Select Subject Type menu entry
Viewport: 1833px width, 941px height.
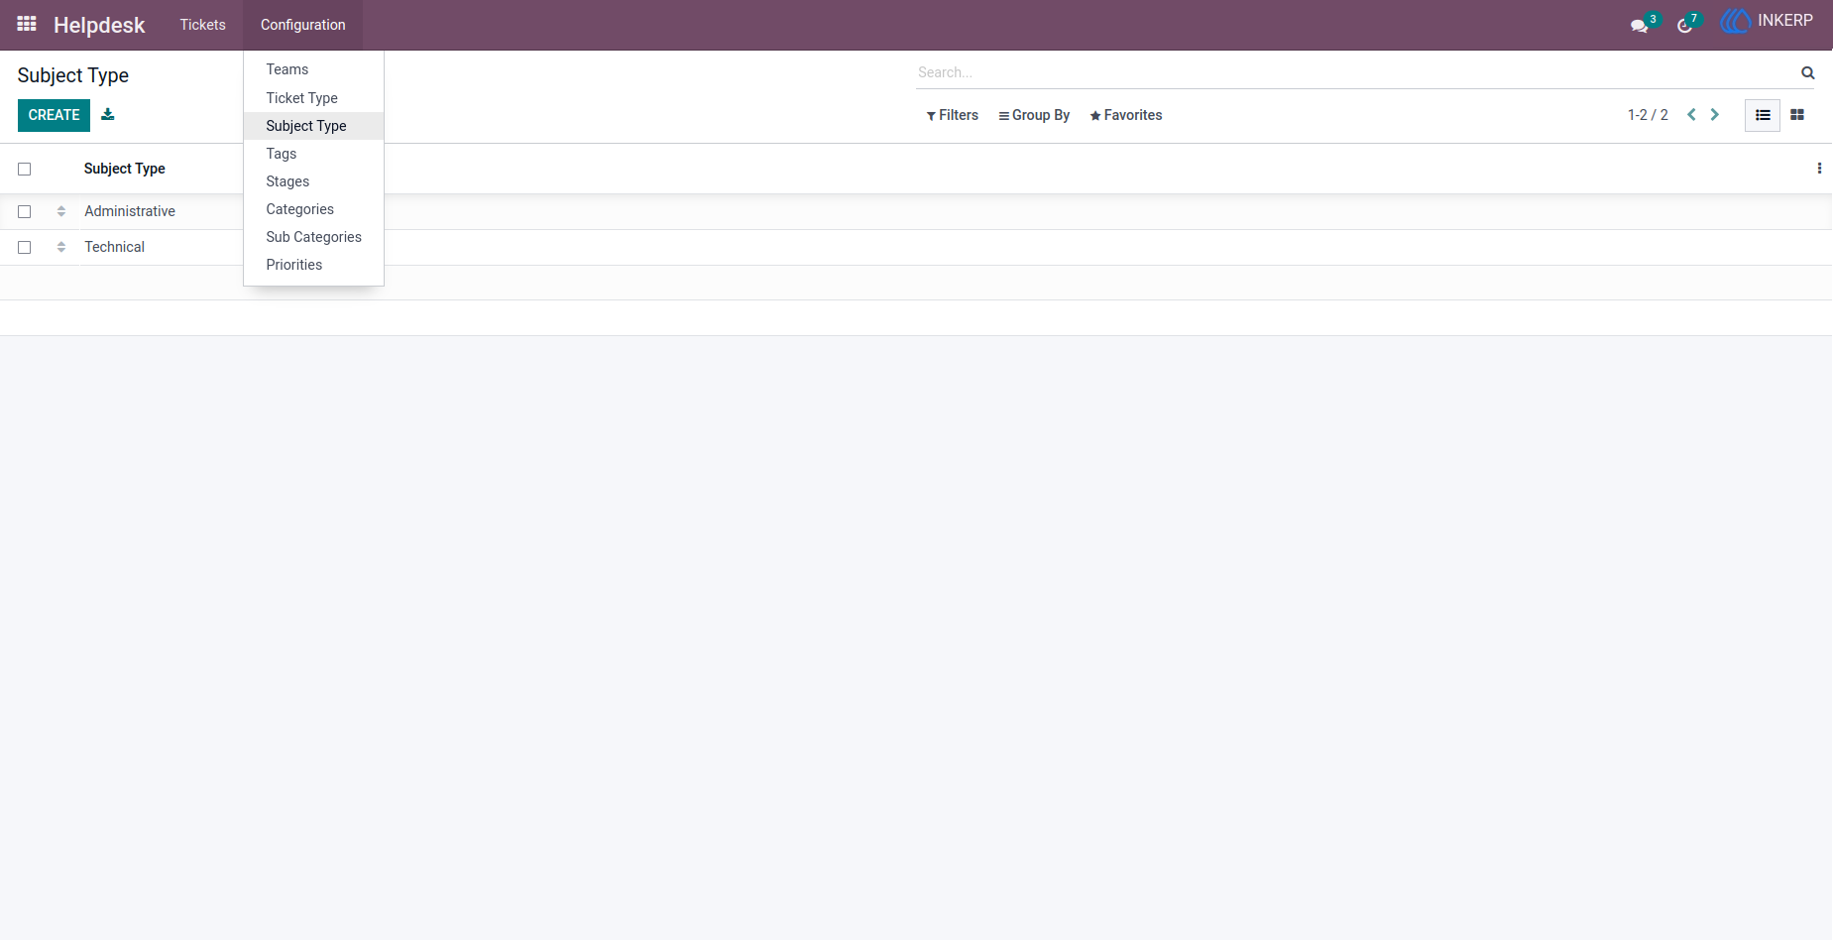pos(313,126)
